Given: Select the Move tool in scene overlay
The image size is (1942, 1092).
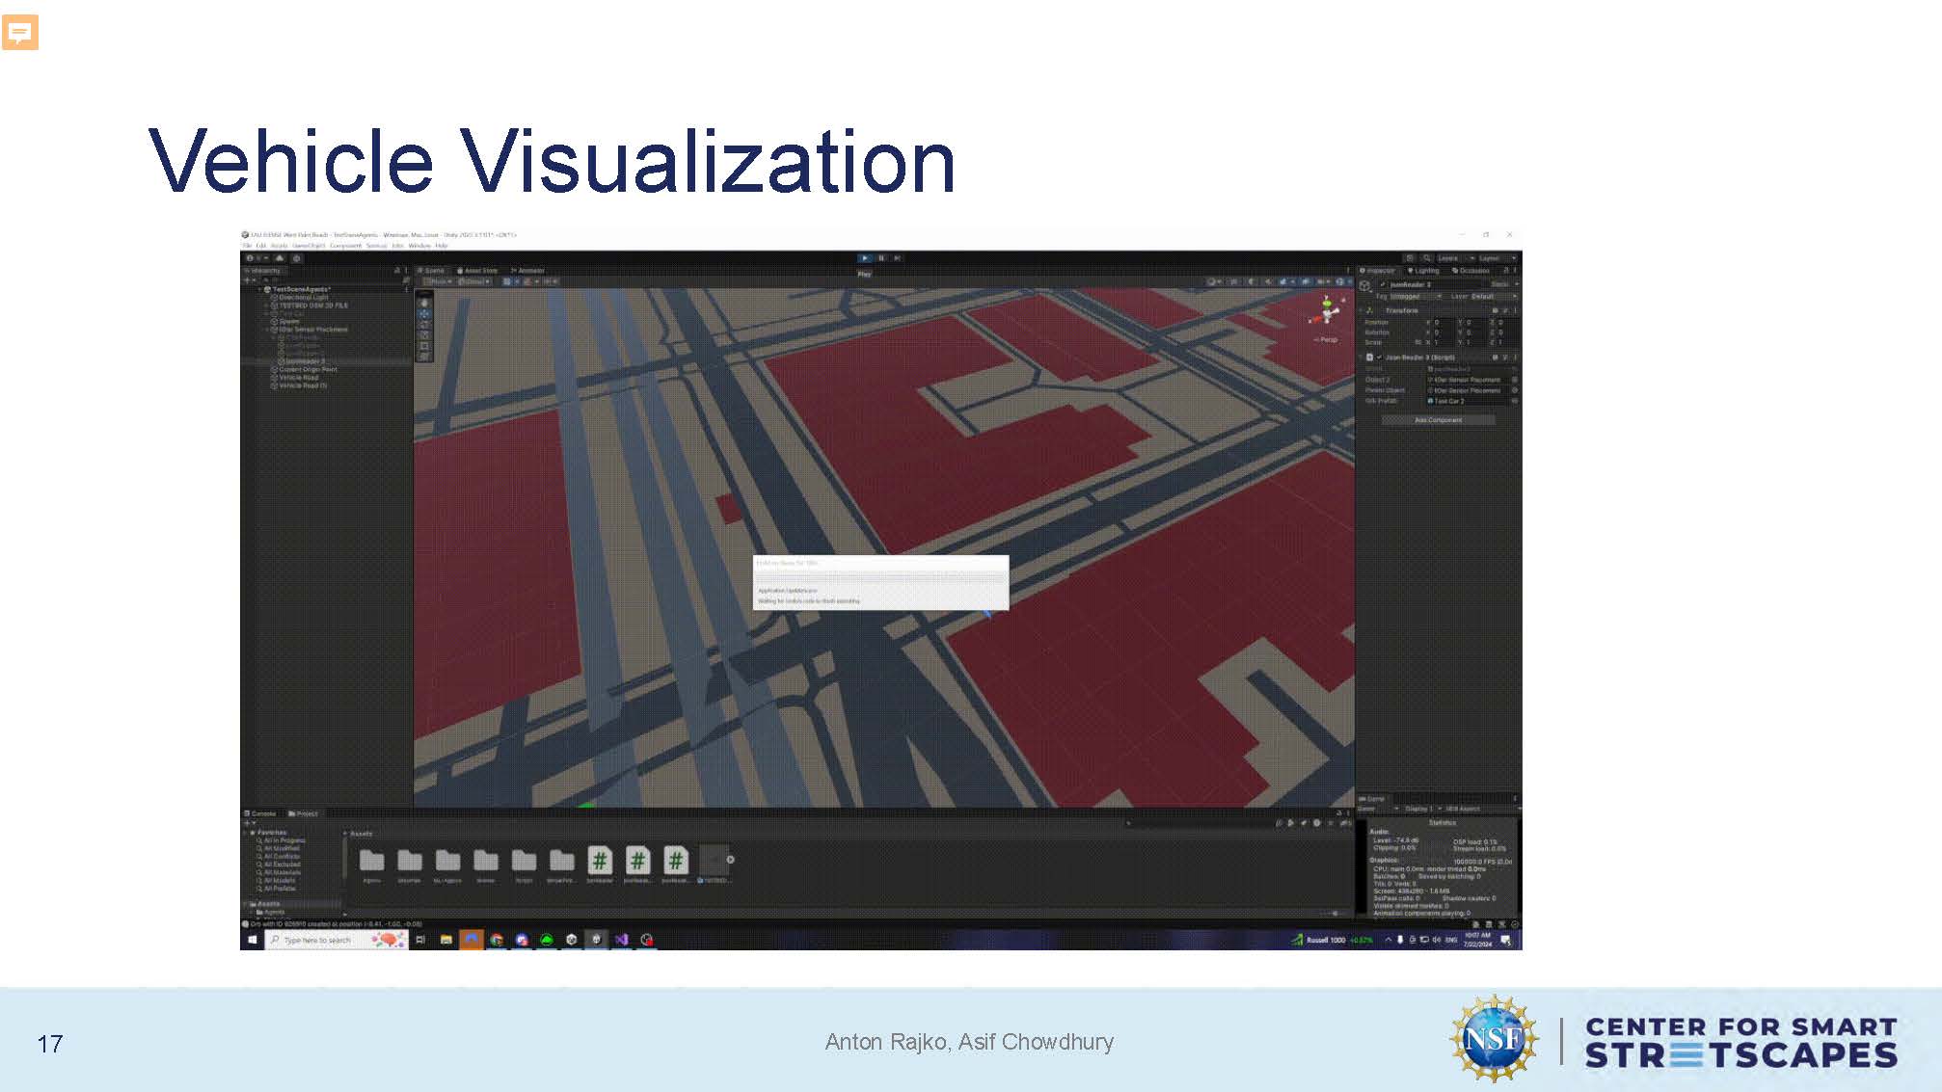Looking at the screenshot, I should (x=423, y=314).
